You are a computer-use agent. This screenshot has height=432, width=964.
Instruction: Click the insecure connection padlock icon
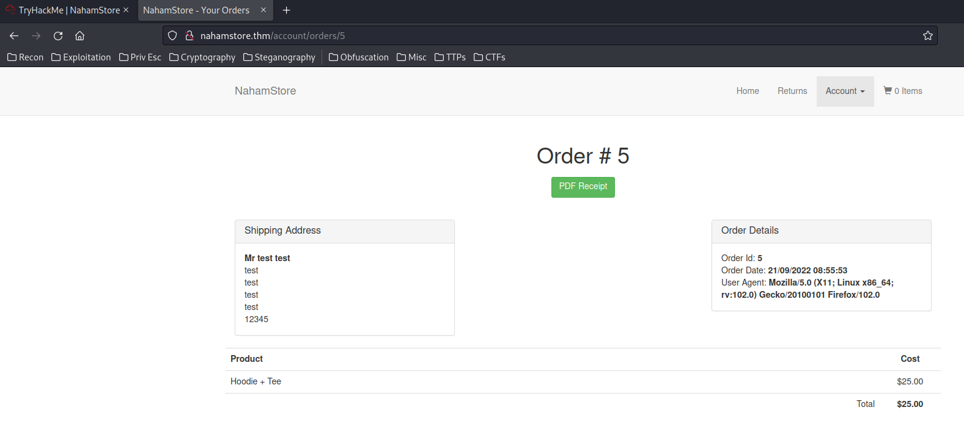[x=189, y=35]
